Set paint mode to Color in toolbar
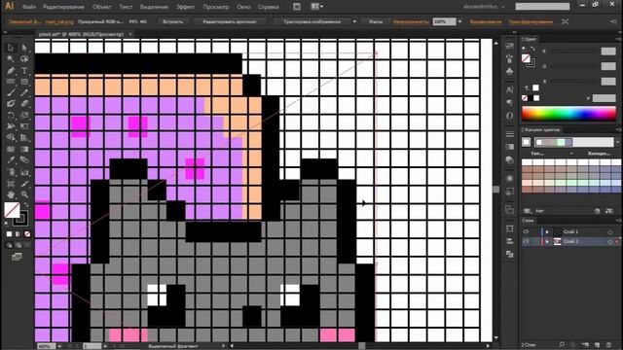The height and width of the screenshot is (350, 623). 9,234
